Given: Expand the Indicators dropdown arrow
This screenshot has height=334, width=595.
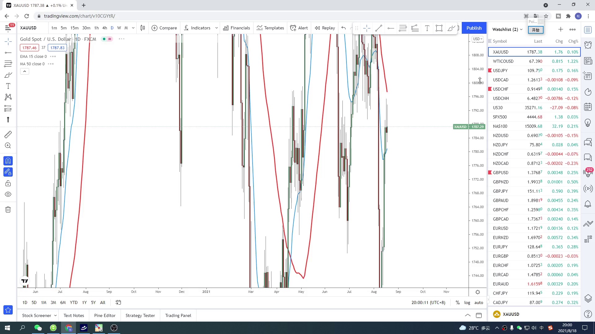Looking at the screenshot, I should [x=216, y=28].
